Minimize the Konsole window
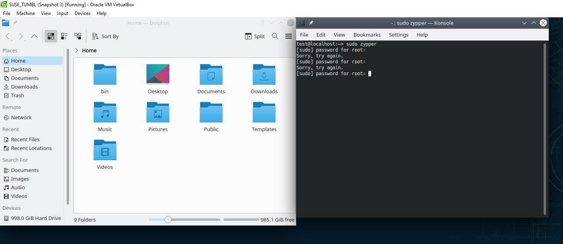 tap(524, 23)
